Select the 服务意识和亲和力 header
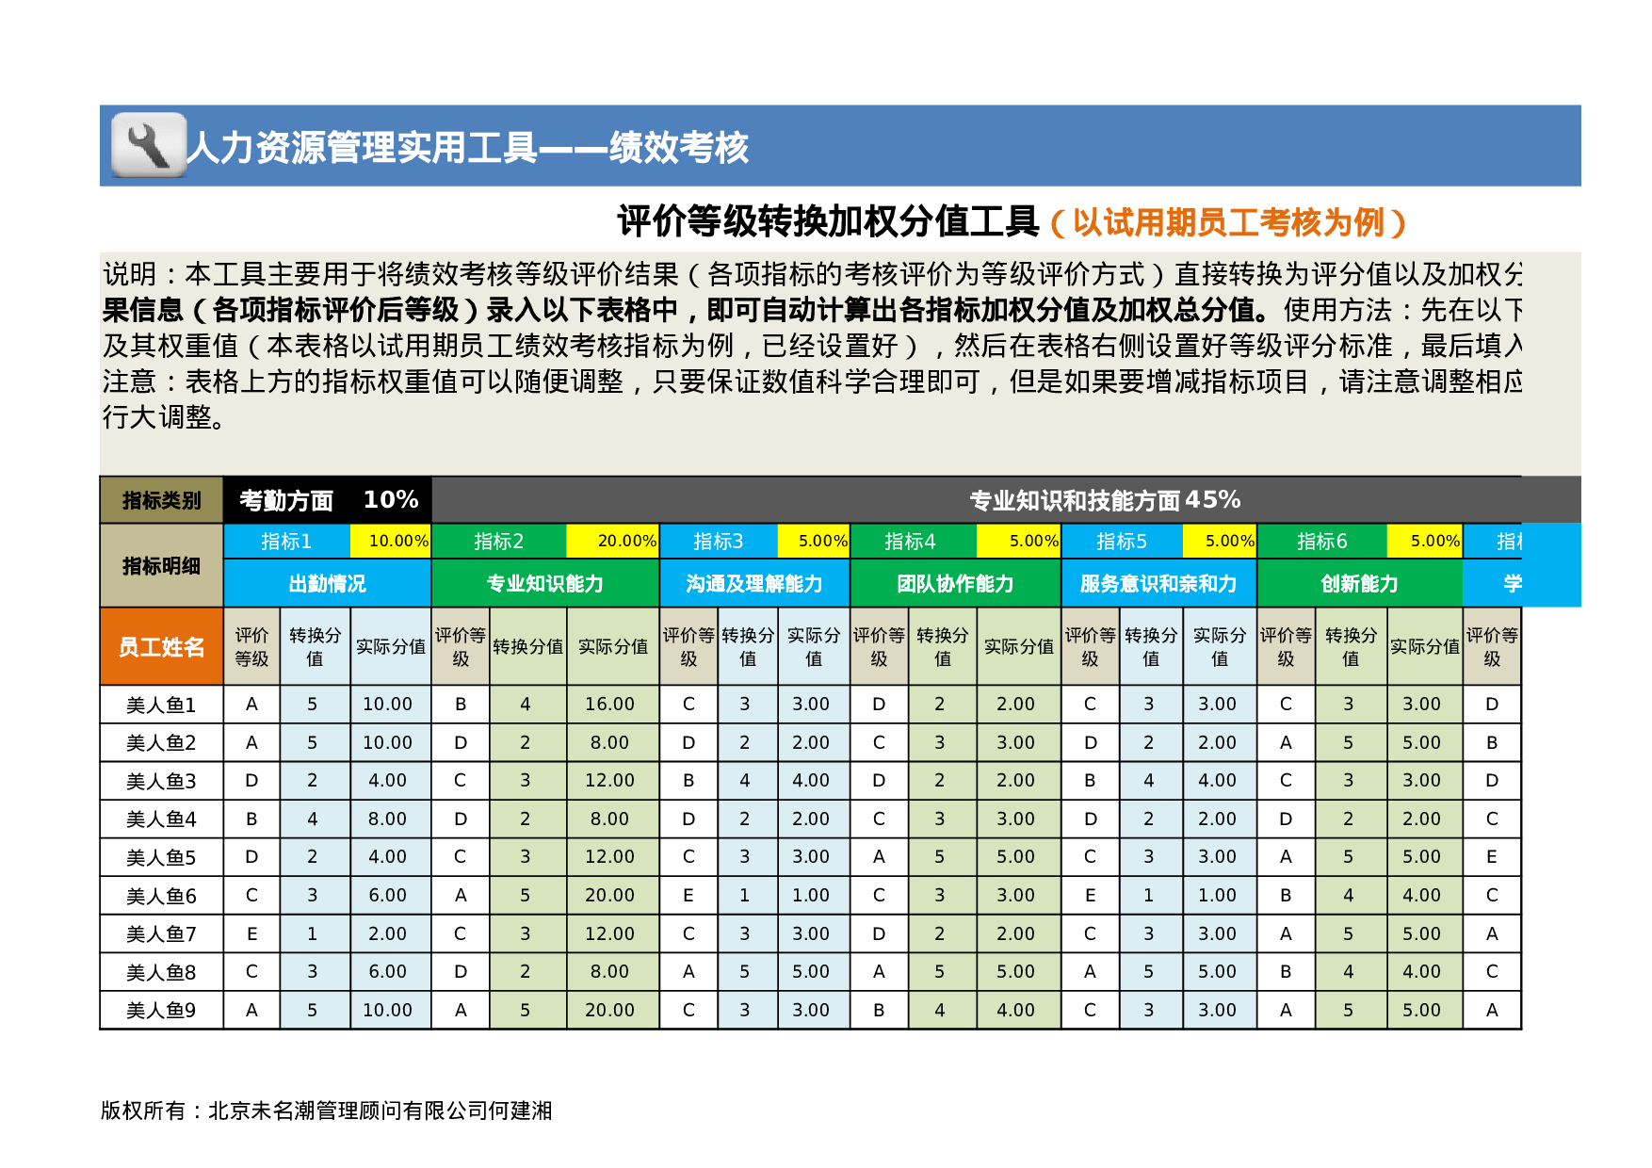 click(x=1159, y=584)
